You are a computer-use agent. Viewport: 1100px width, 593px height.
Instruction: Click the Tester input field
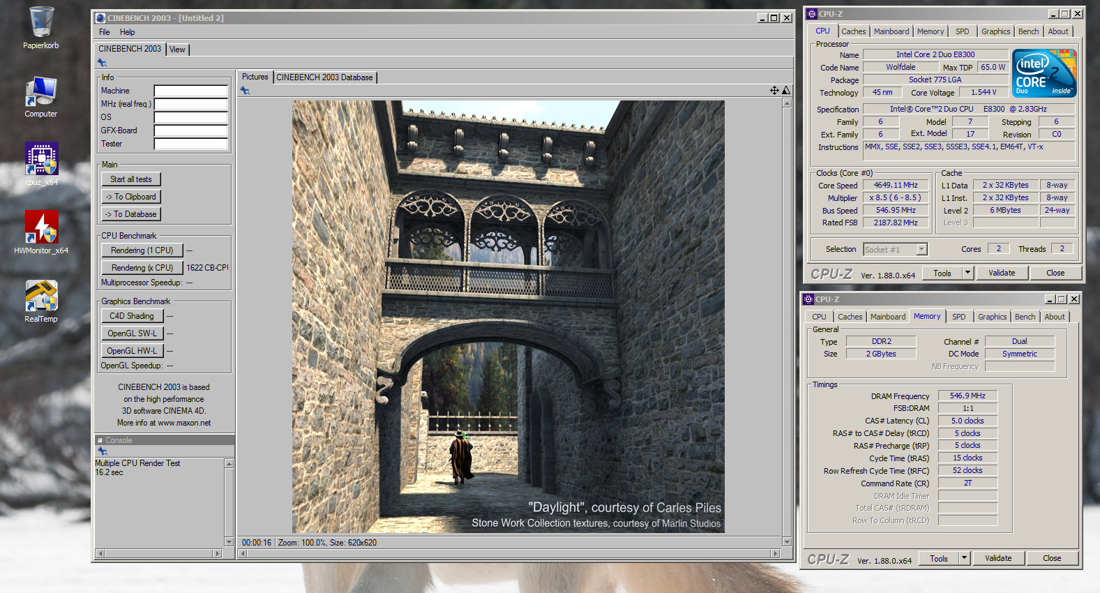[x=191, y=144]
